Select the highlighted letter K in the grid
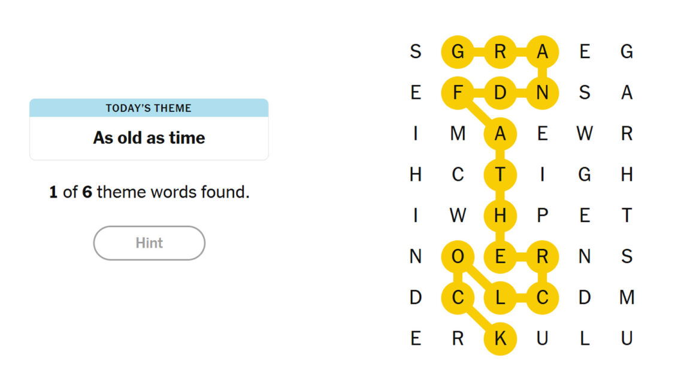690x388 pixels. point(500,338)
